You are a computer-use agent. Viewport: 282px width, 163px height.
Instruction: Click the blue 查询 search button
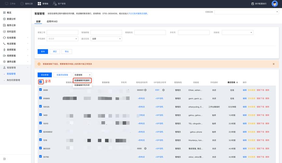[x=43, y=52]
